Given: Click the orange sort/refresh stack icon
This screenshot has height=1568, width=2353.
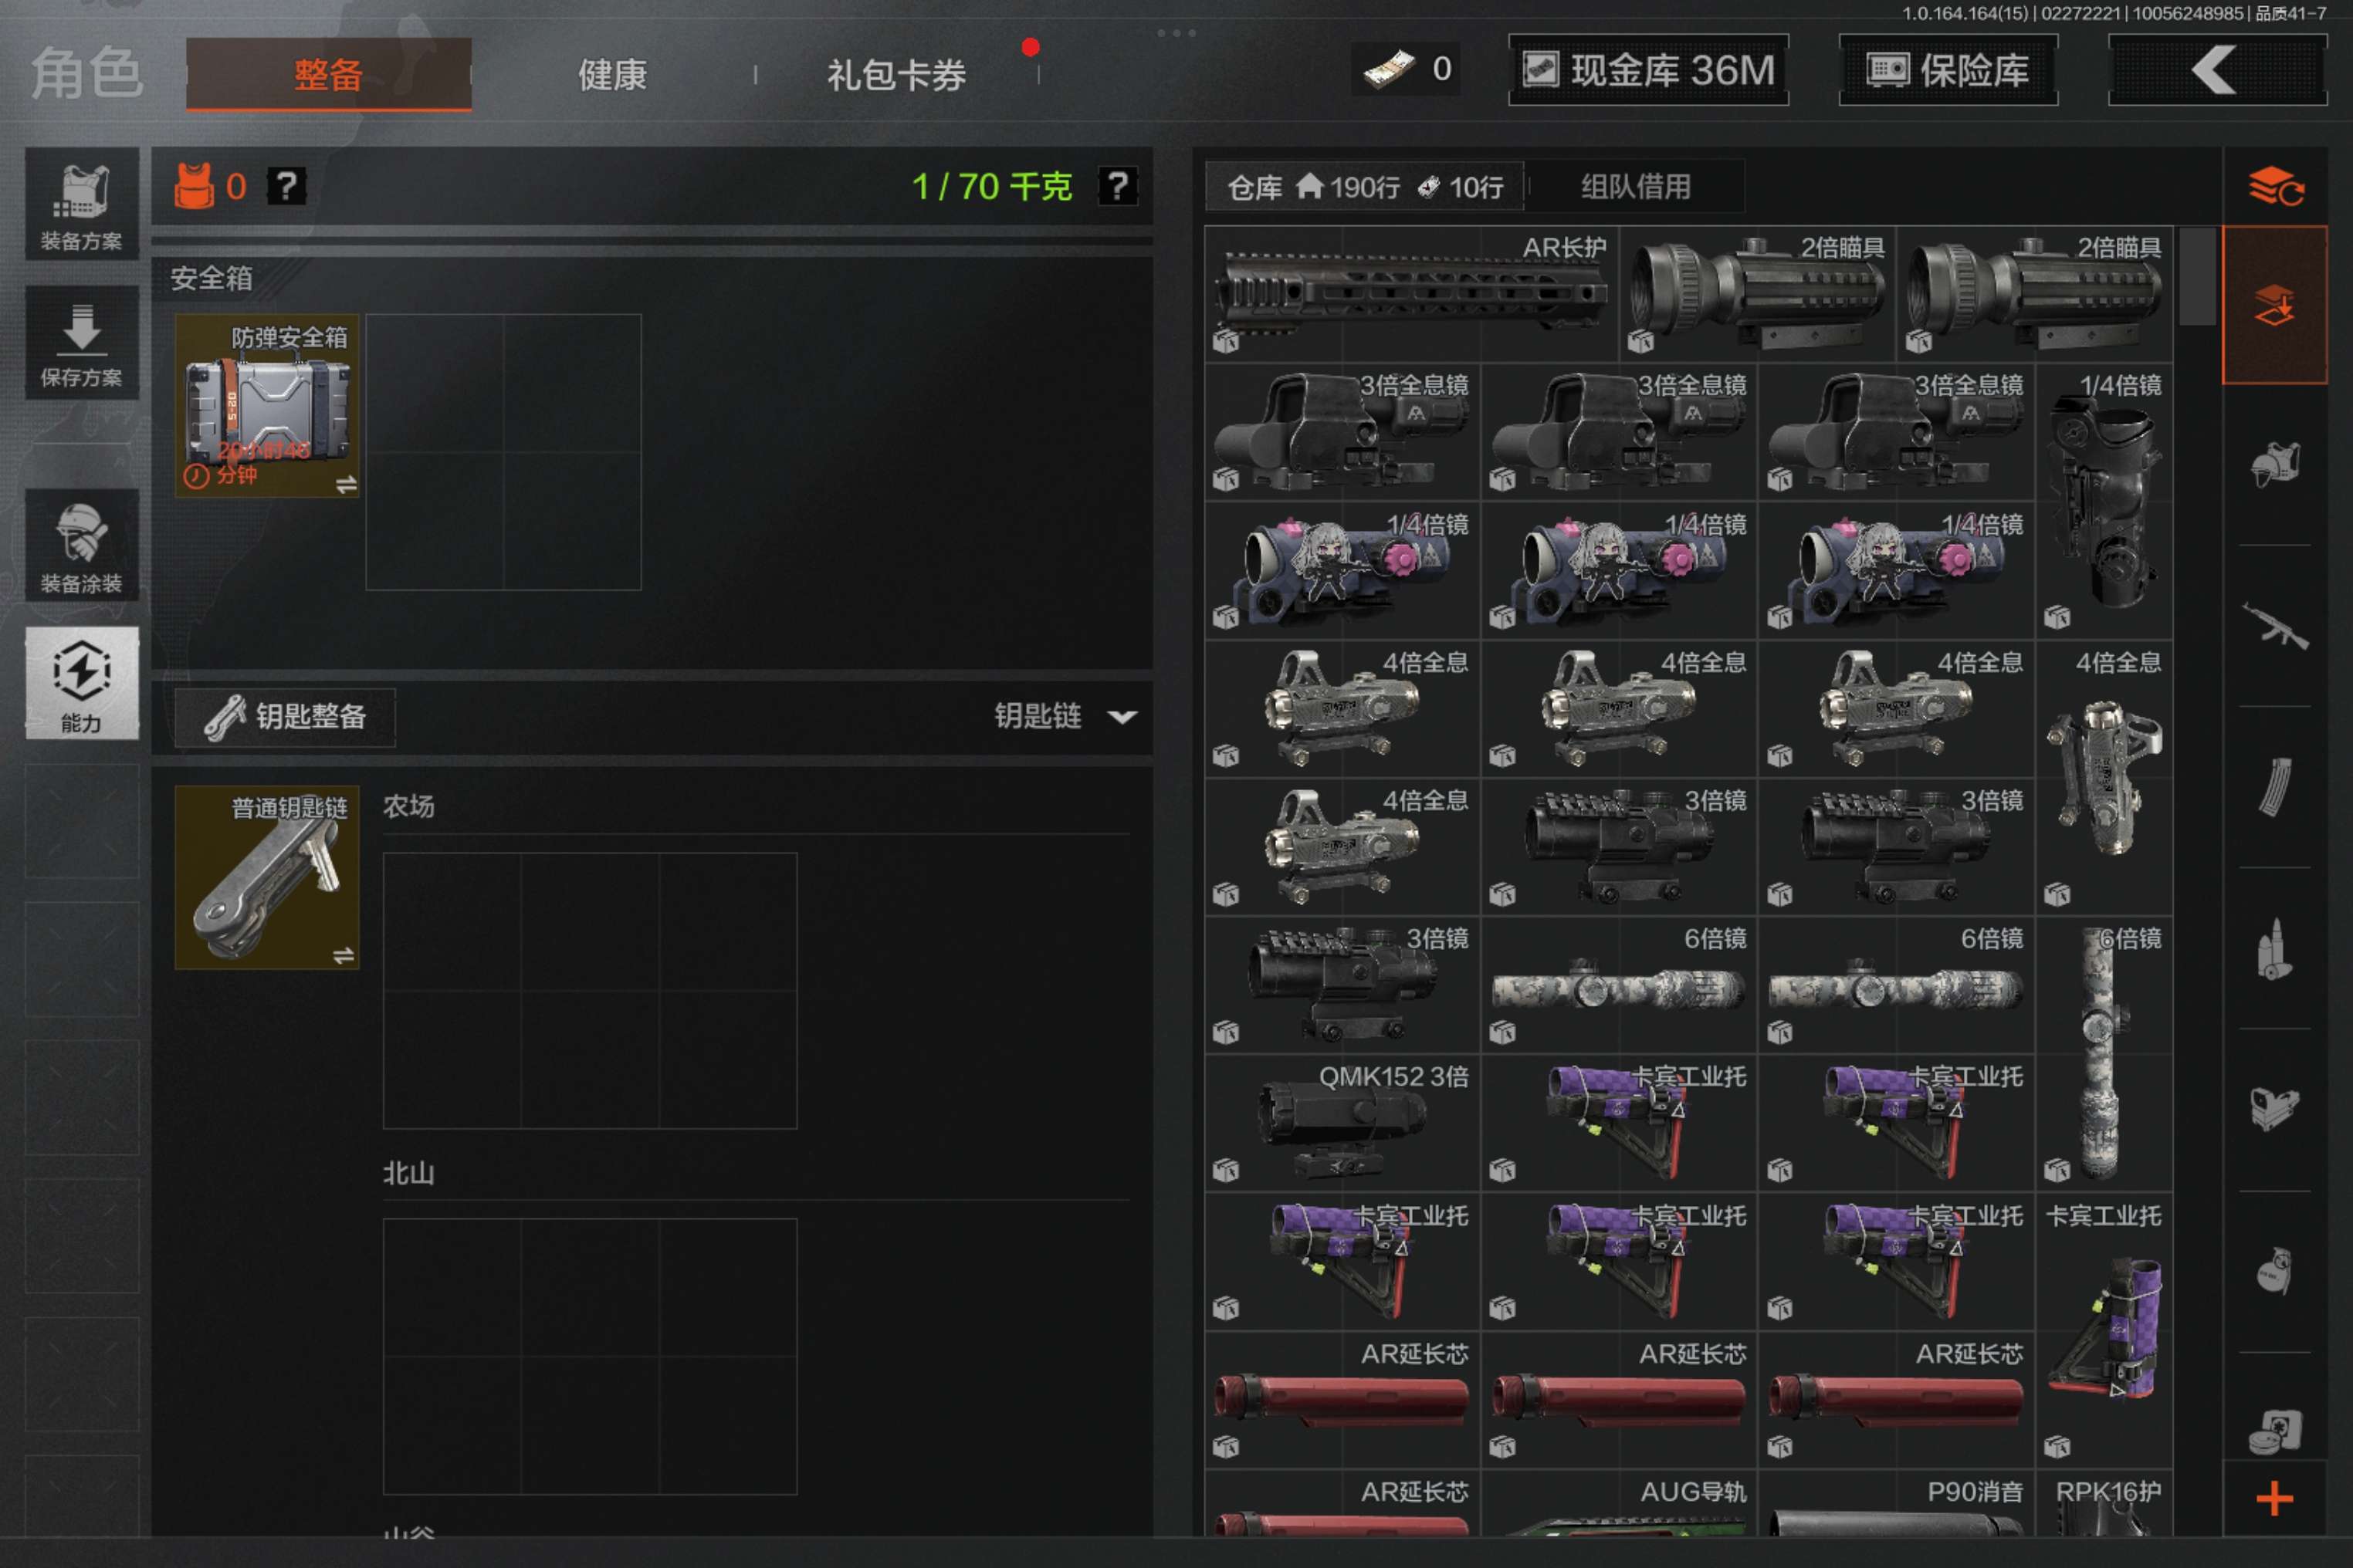Looking at the screenshot, I should pyautogui.click(x=2274, y=186).
